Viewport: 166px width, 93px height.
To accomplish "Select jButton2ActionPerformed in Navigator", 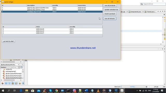I will pyautogui.click(x=13, y=76).
